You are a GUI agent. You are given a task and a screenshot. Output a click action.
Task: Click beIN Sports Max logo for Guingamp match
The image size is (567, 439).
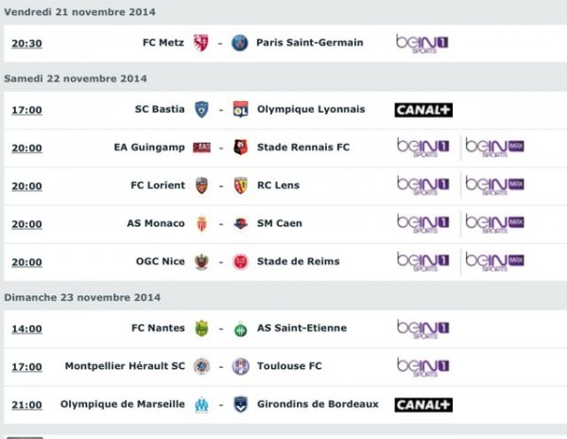point(494,148)
